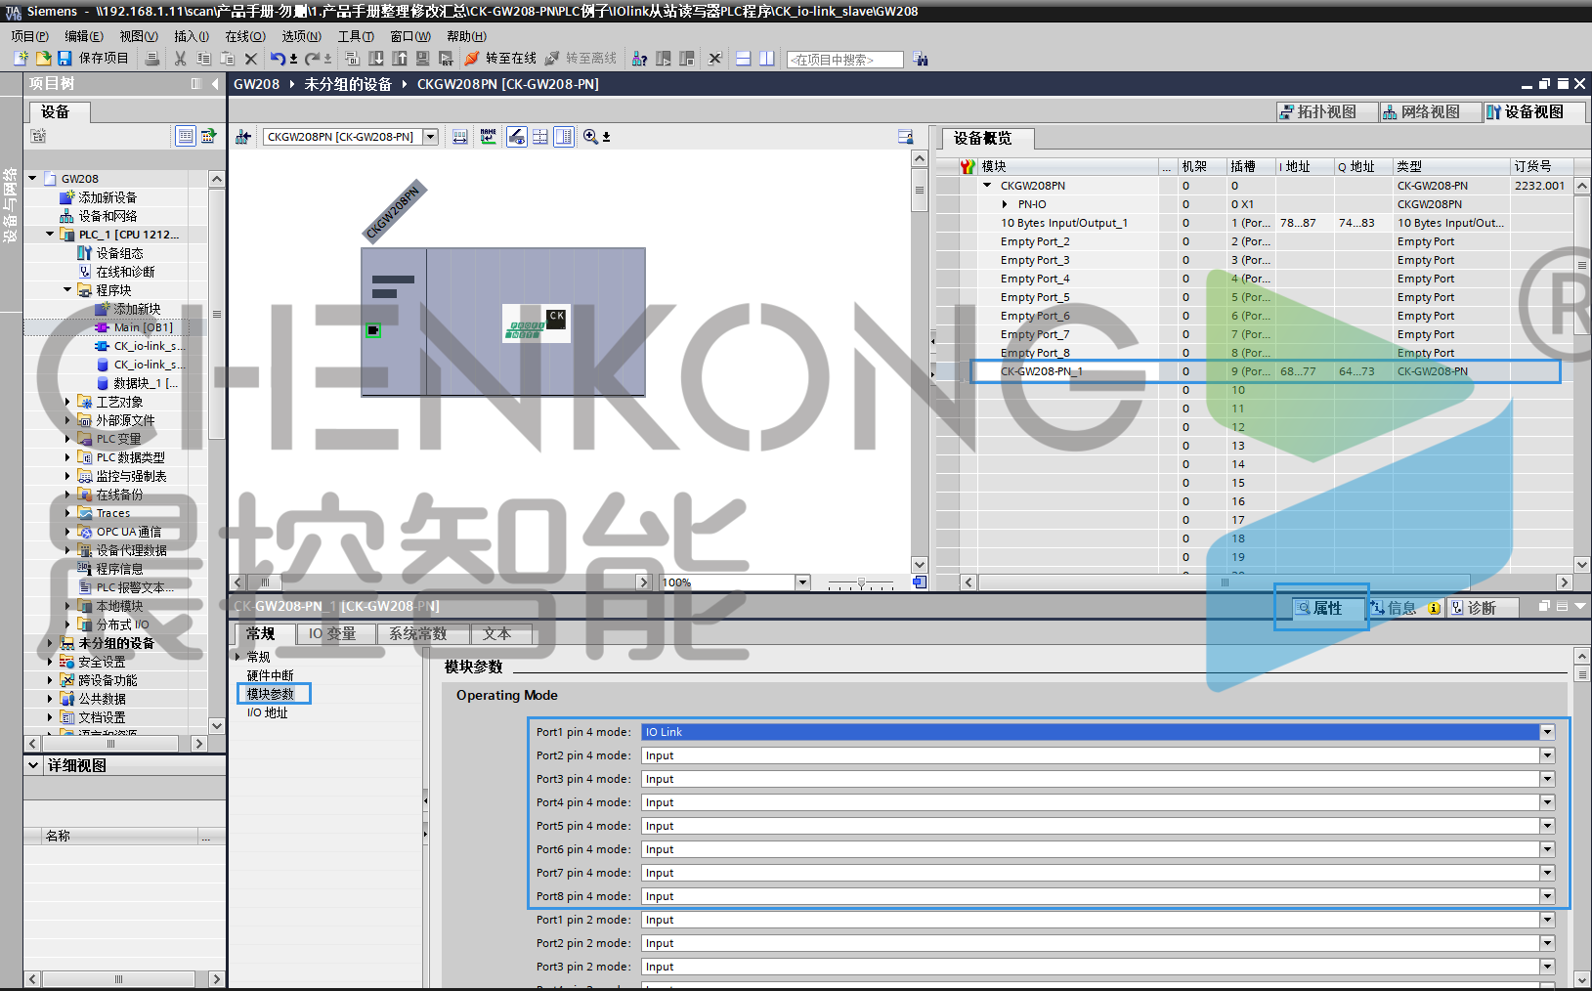Click the search in project field
1592x991 pixels.
point(844,60)
